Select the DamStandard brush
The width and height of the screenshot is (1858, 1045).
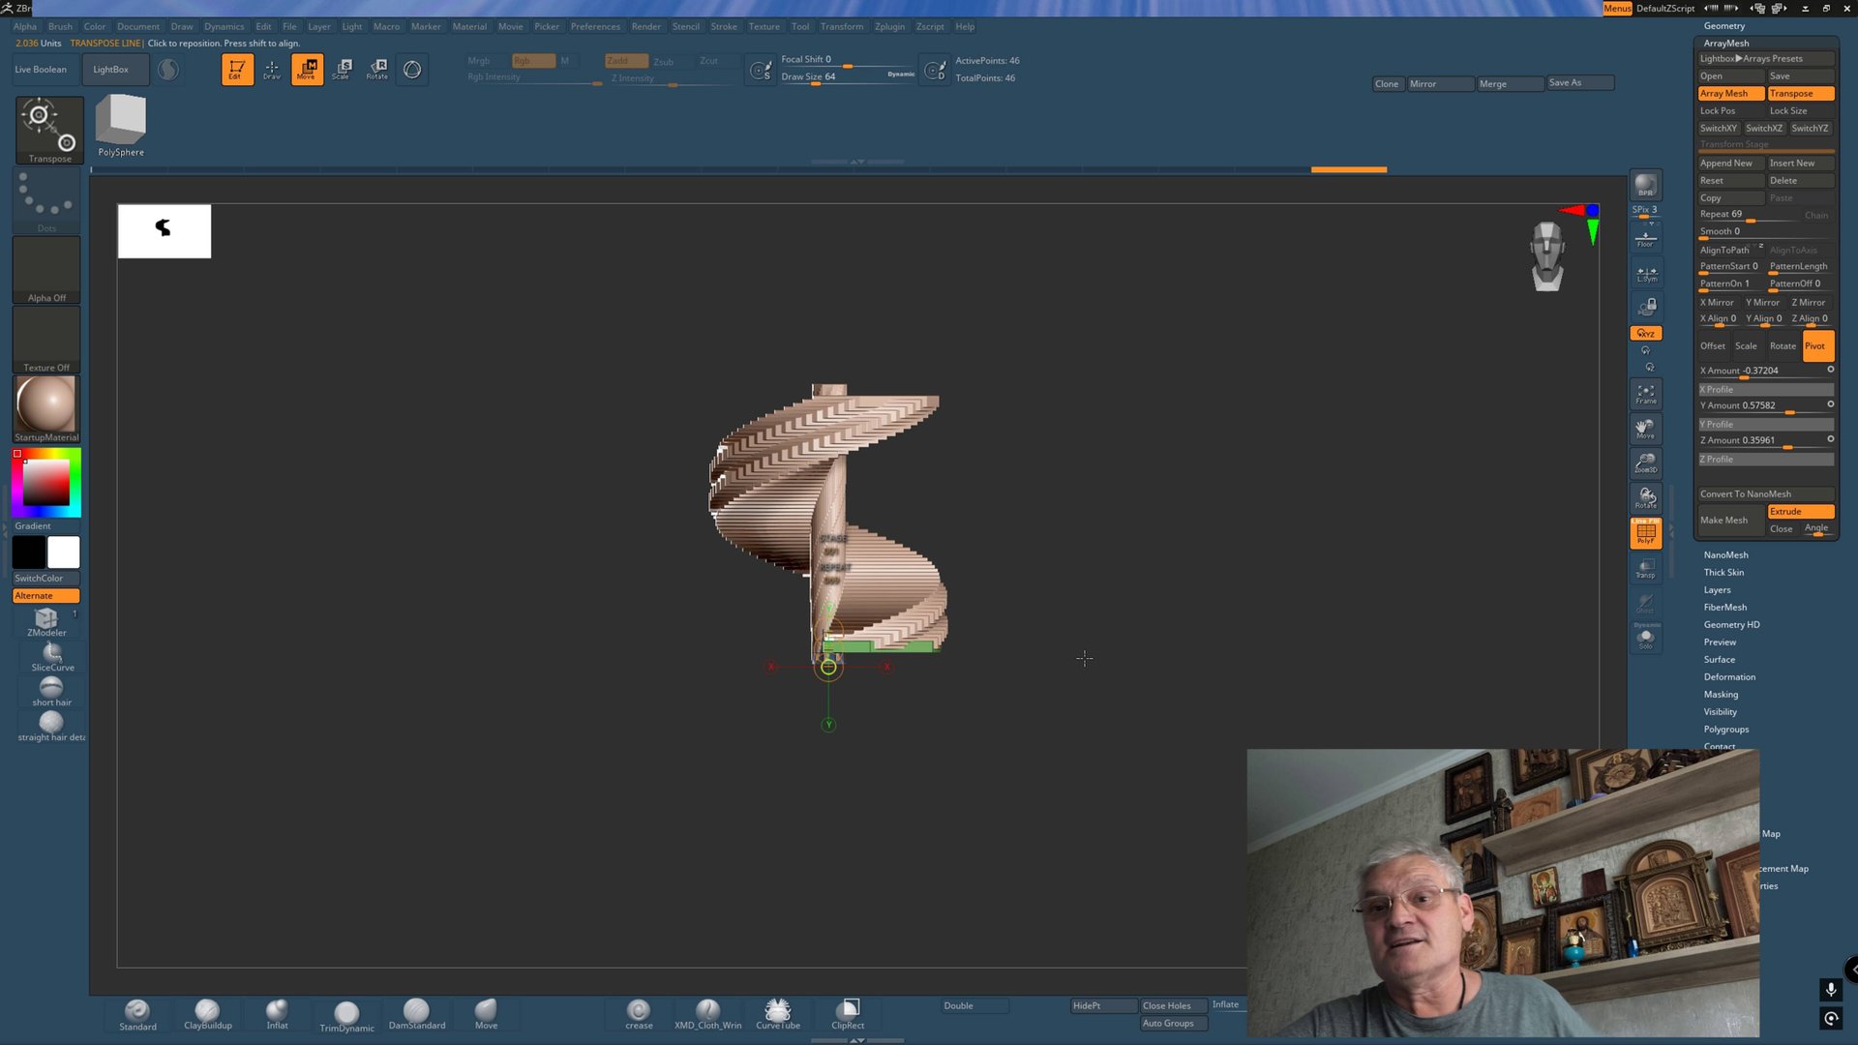(416, 1013)
